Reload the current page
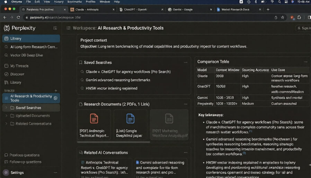 [x=18, y=17]
